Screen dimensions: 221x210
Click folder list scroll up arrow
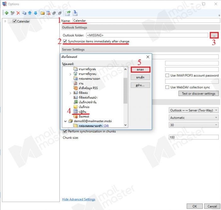(125, 69)
